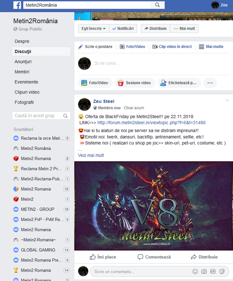Image resolution: width=233 pixels, height=281 pixels.
Task: Open the sticker picker in the comment box
Action: click(x=222, y=272)
